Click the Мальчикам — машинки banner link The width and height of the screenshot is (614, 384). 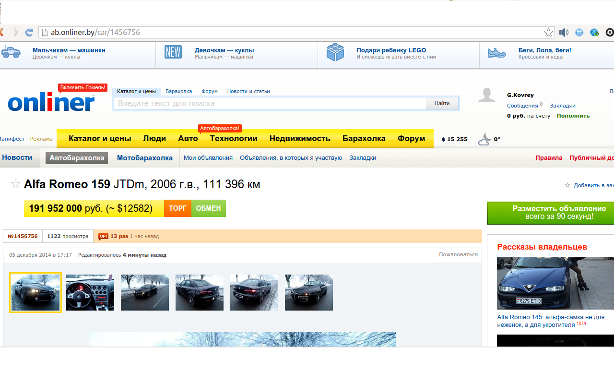tap(69, 50)
